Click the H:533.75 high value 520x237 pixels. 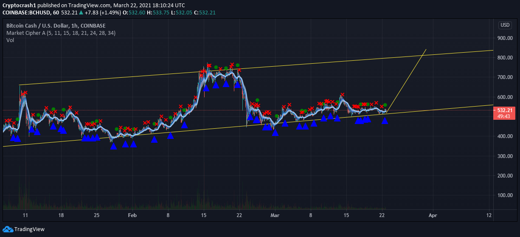click(158, 13)
